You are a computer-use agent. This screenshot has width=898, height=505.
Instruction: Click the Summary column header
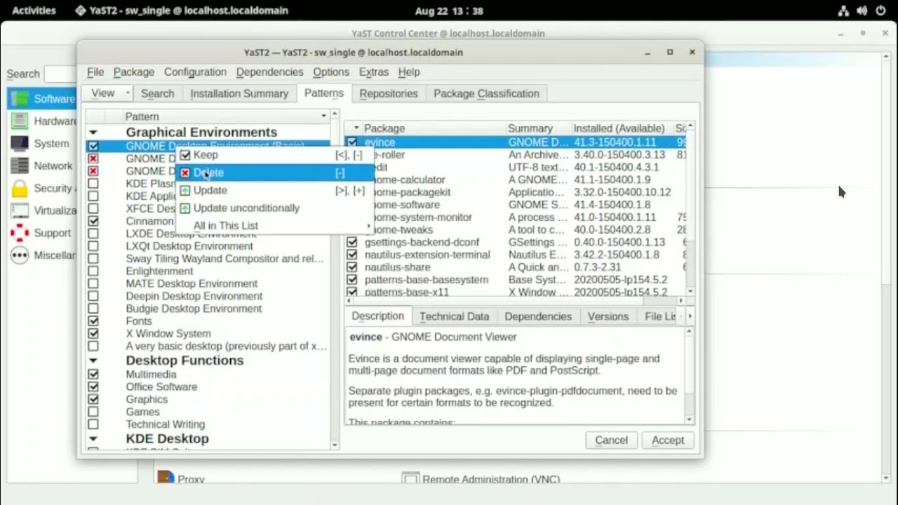tap(538, 128)
